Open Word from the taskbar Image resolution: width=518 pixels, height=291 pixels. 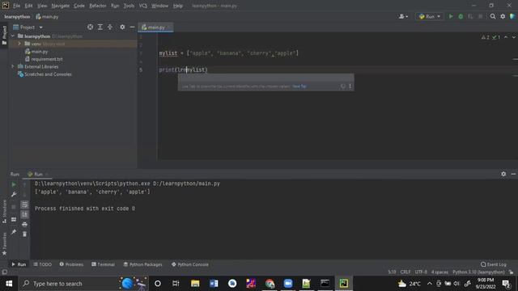214,284
